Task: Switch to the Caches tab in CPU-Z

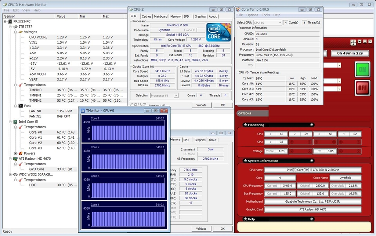Action: click(146, 17)
